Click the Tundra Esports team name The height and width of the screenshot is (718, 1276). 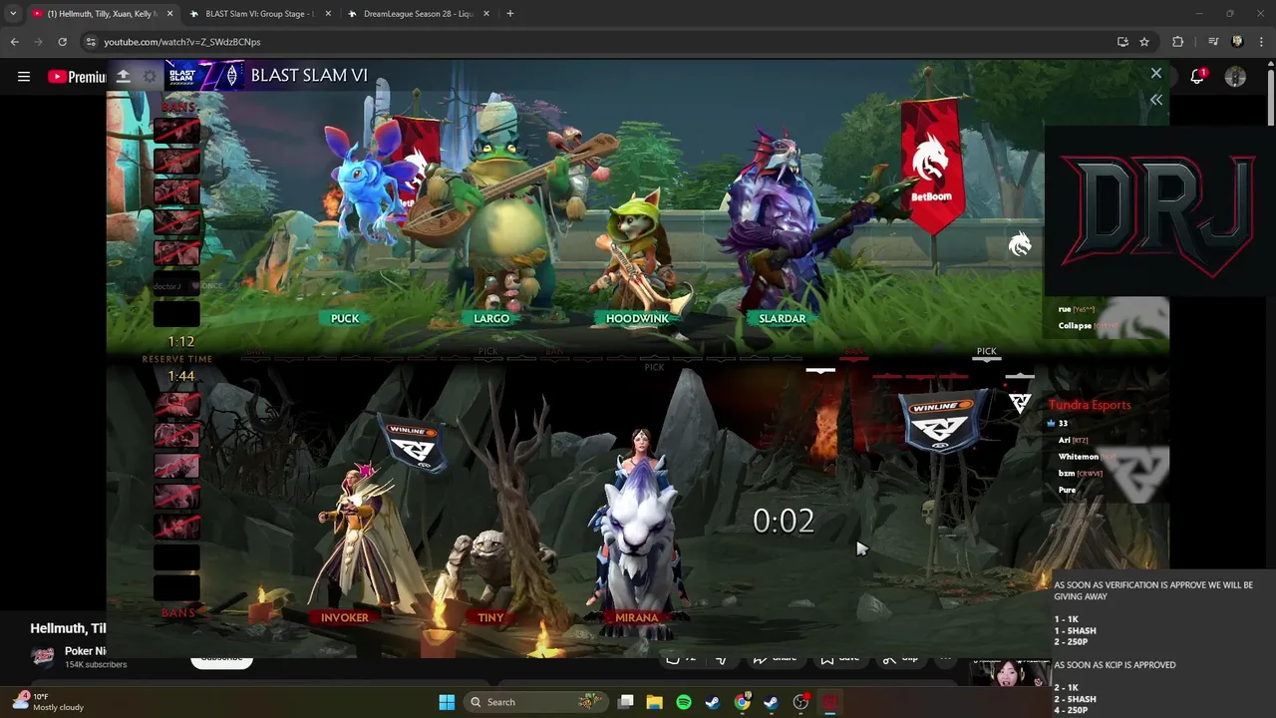click(1090, 405)
